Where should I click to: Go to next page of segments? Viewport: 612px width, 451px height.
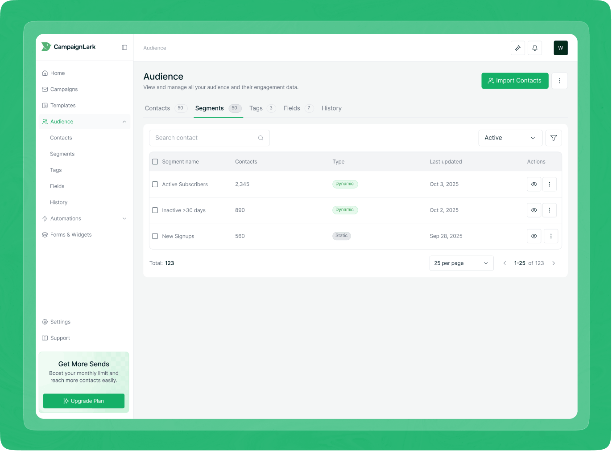tap(554, 263)
